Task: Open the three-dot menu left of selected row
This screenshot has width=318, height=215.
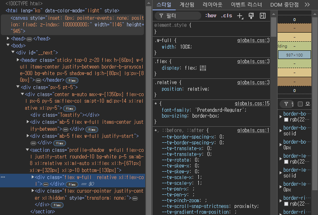Action: click(3, 177)
